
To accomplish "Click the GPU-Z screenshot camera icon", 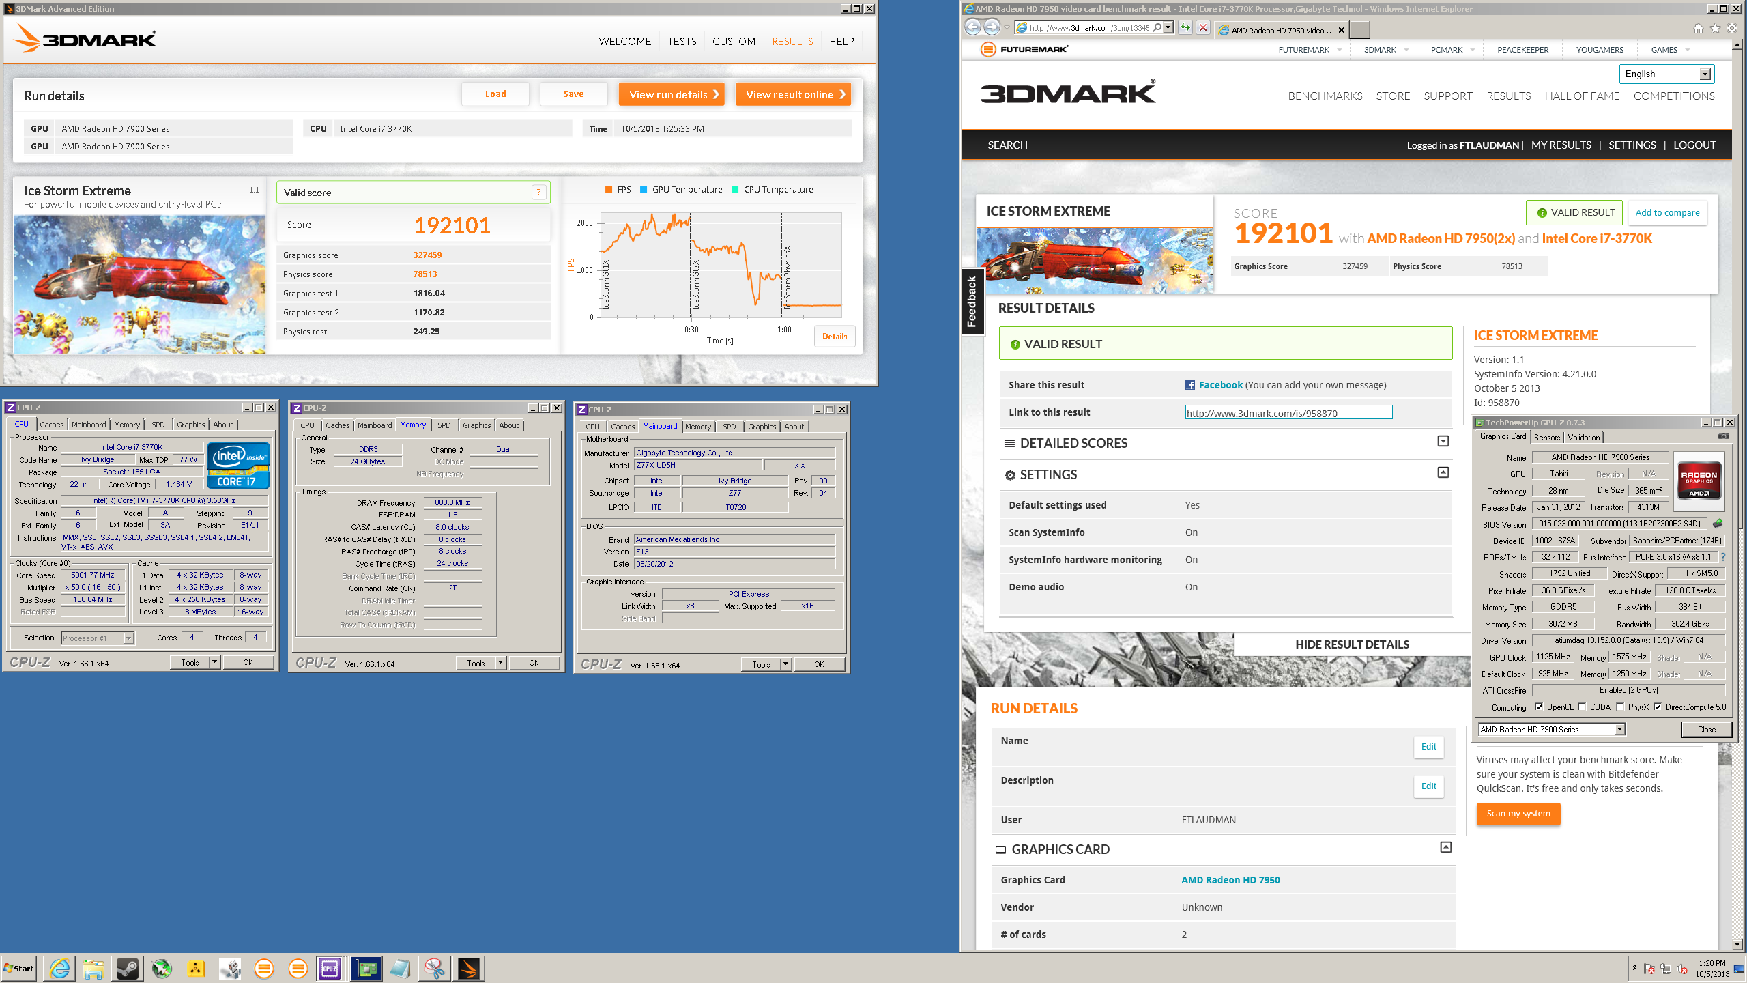I will (x=1724, y=436).
